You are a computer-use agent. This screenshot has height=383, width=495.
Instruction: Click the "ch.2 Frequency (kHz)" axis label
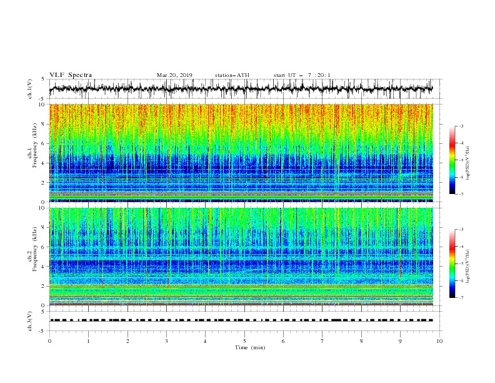(x=32, y=249)
